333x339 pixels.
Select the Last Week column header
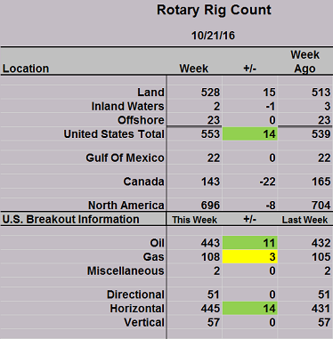305,220
